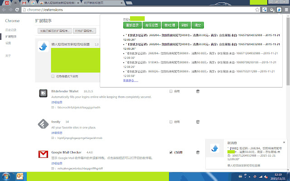Go back with the browser back arrow
This screenshot has height=181, width=290.
[4, 10]
